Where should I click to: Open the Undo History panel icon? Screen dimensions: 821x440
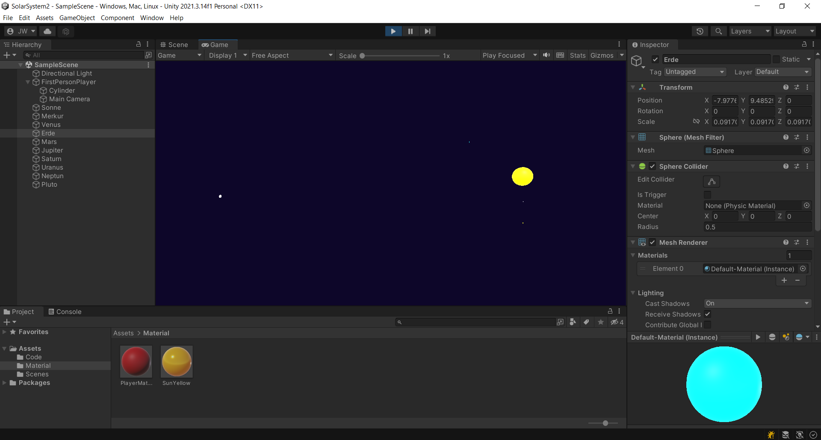[700, 31]
